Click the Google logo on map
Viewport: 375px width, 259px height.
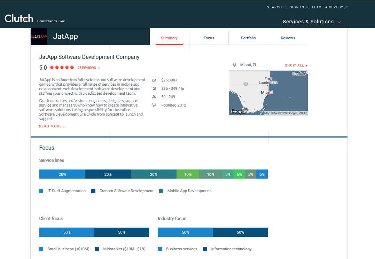pos(238,112)
